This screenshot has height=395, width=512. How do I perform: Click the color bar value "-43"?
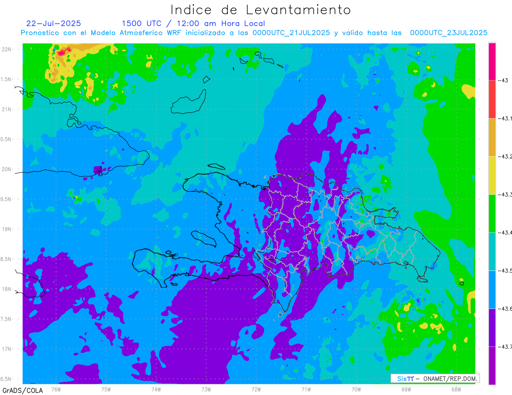click(x=503, y=81)
